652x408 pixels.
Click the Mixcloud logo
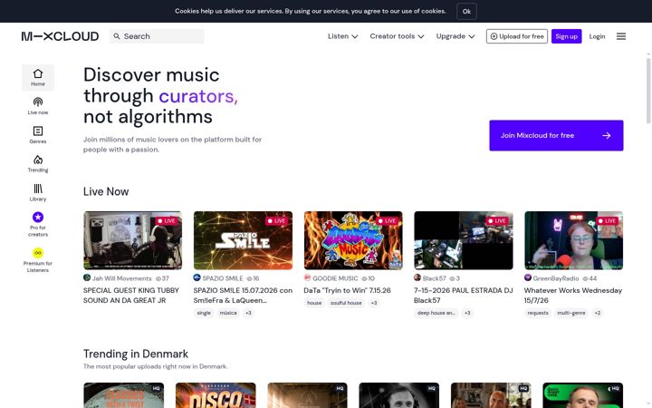60,36
